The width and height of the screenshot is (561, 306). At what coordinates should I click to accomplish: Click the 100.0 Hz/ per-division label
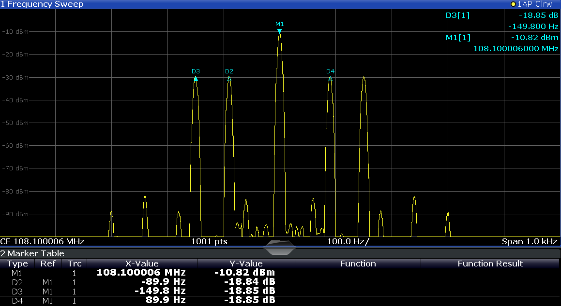[x=348, y=241]
